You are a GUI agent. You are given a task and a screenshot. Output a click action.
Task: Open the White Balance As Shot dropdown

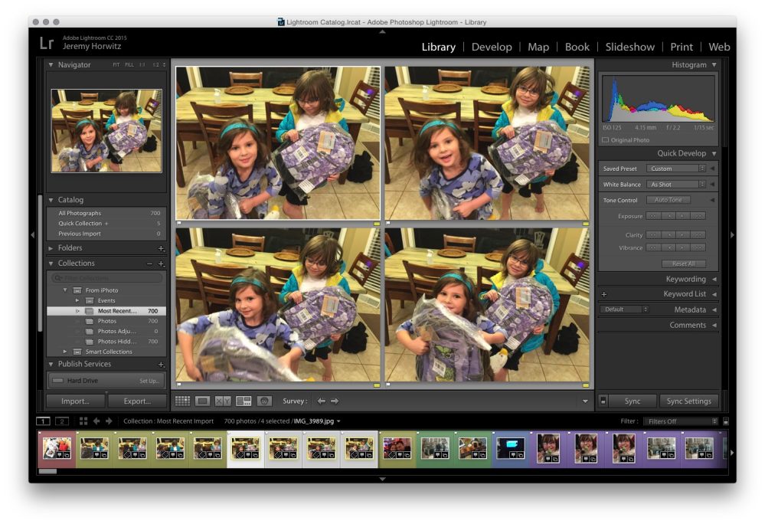(x=675, y=184)
